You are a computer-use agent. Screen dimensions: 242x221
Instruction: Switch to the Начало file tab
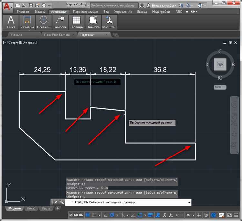16,35
